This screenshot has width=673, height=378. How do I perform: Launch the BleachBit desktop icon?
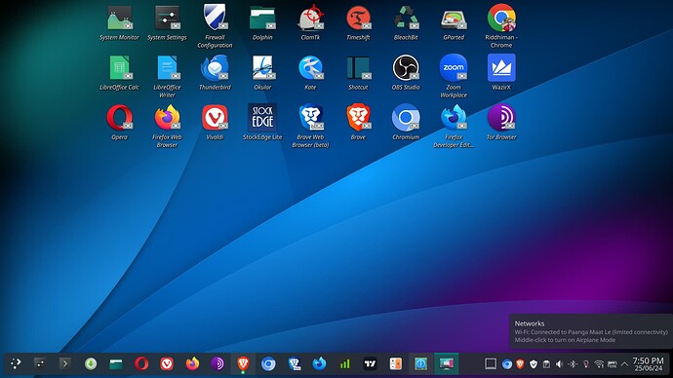(x=406, y=18)
